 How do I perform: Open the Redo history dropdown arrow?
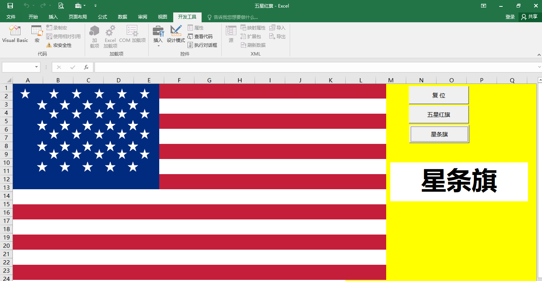click(x=50, y=6)
